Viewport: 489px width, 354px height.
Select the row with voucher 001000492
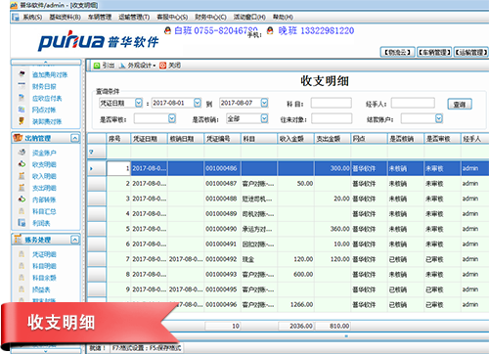(x=289, y=259)
